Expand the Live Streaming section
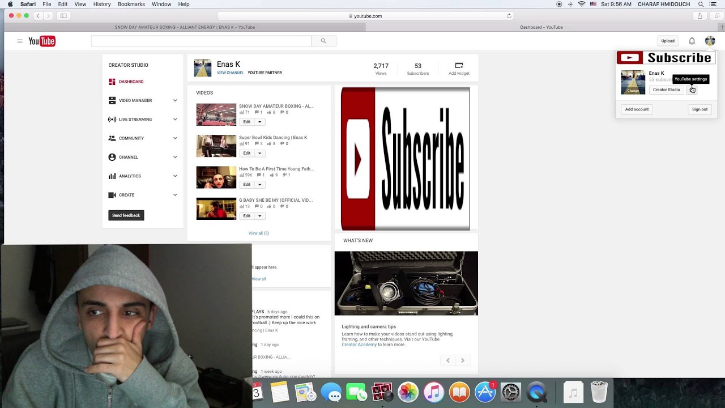 tap(175, 120)
